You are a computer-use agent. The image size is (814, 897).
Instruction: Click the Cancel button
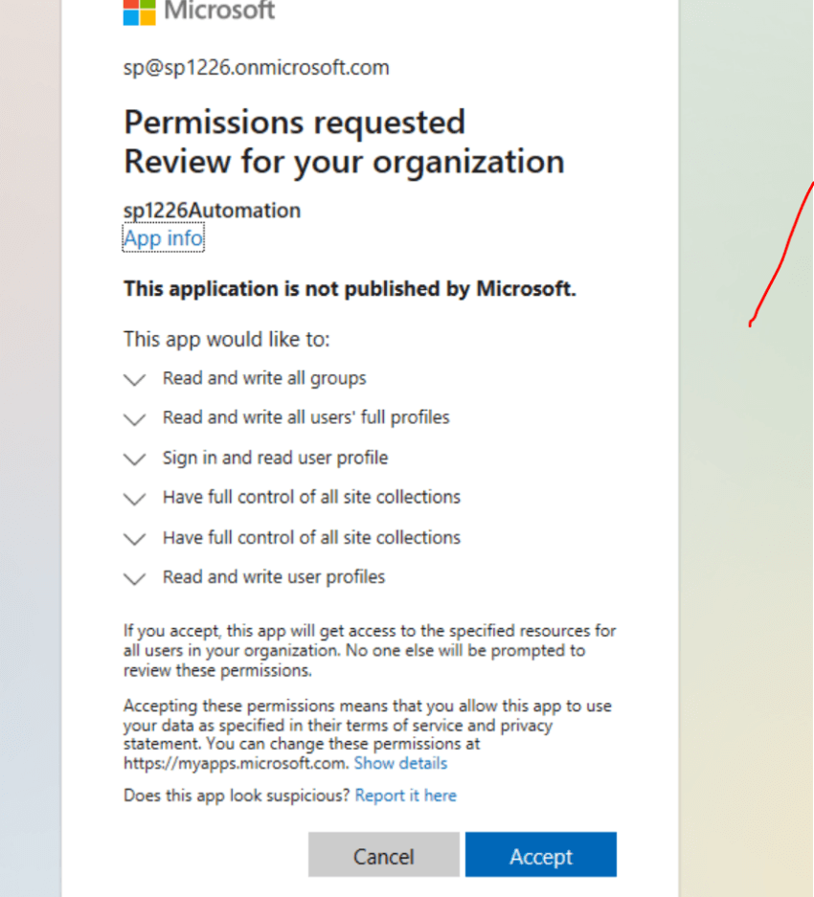pyautogui.click(x=383, y=855)
